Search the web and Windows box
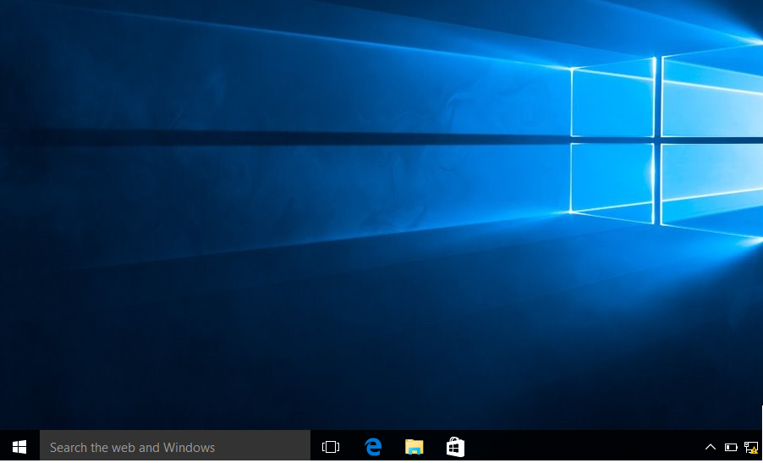The width and height of the screenshot is (763, 463). 175,446
